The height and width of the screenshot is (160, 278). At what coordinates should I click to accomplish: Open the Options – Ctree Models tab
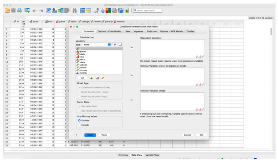tap(110, 31)
